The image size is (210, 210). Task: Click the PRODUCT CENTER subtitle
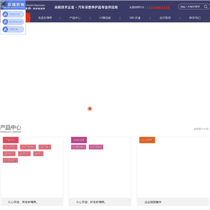10,132
